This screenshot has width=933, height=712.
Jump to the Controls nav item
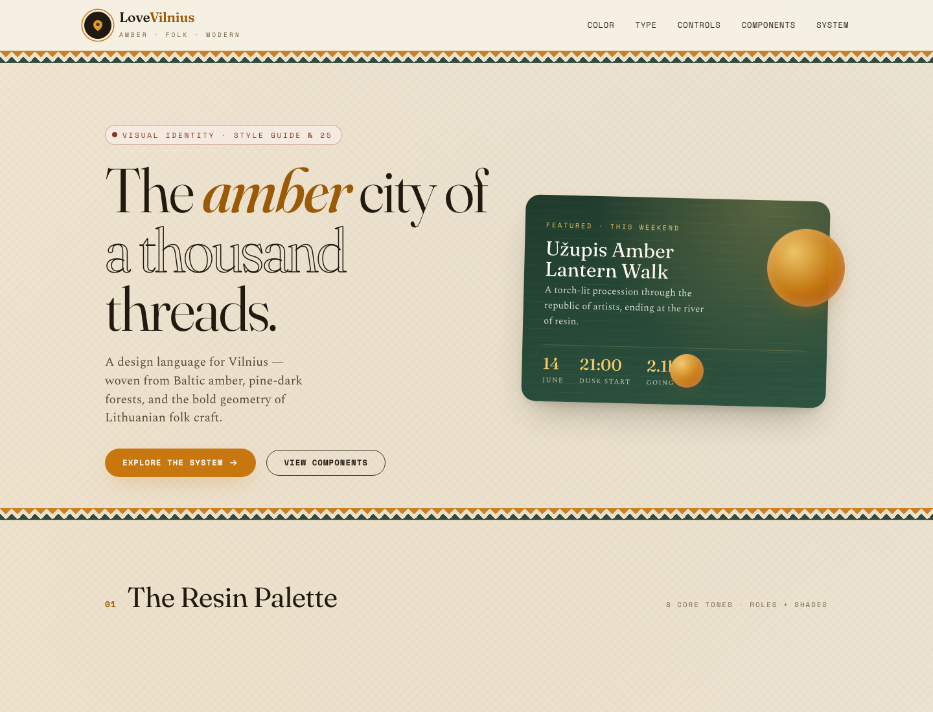point(699,25)
